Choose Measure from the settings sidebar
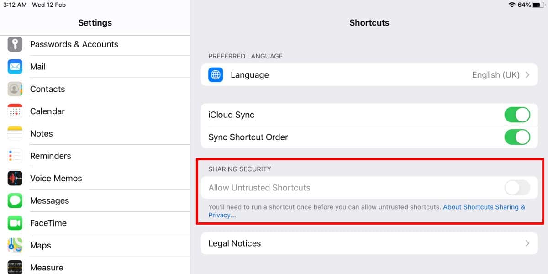Screen dimensions: 548x274 click(47, 268)
